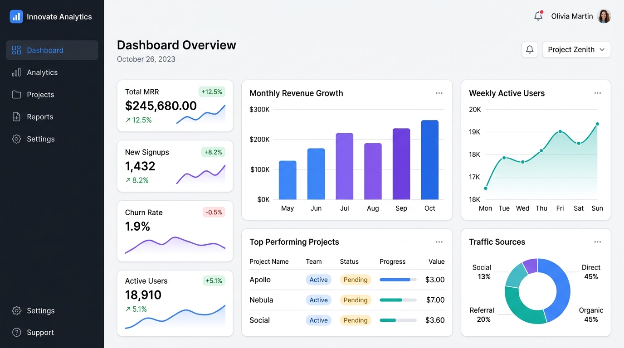Open Monthly Revenue Growth options menu

tap(439, 93)
